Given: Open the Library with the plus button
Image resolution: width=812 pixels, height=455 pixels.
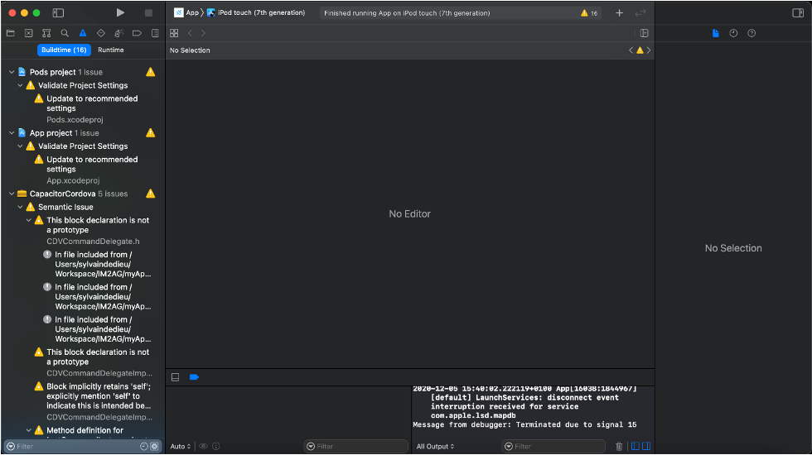Looking at the screenshot, I should click(620, 13).
